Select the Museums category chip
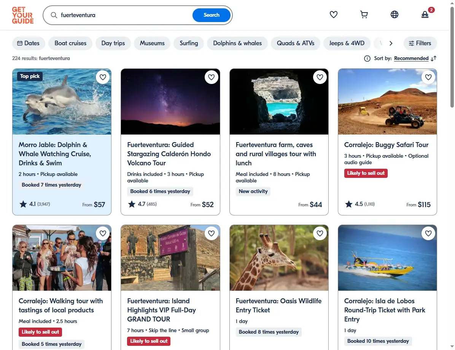The height and width of the screenshot is (350, 455). 152,43
